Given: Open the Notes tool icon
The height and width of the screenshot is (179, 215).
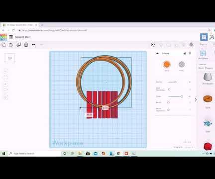Looking at the screenshot, I should click(153, 45).
